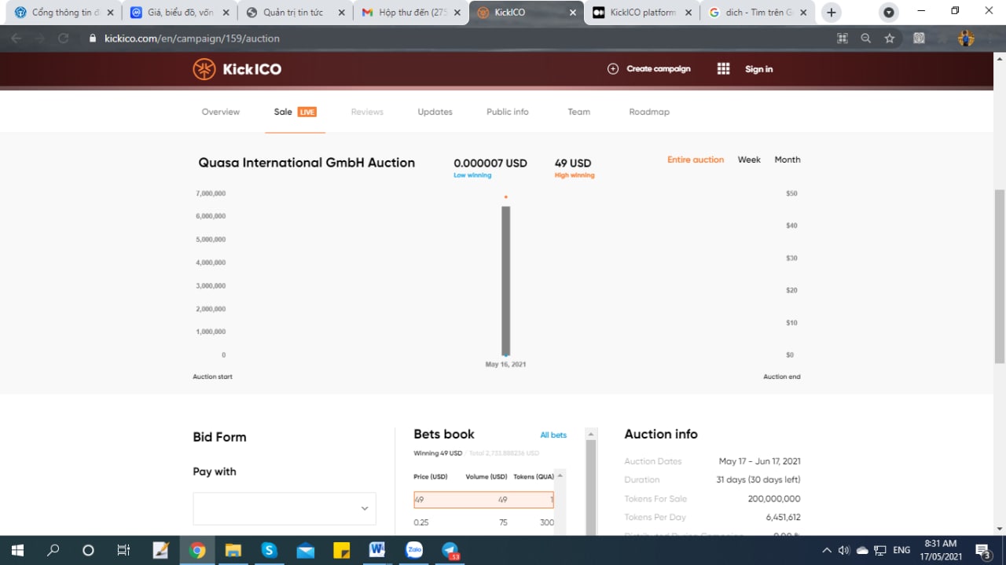Screen dimensions: 1006x565
Task: Expand the Pay with dropdown
Action: pyautogui.click(x=285, y=508)
